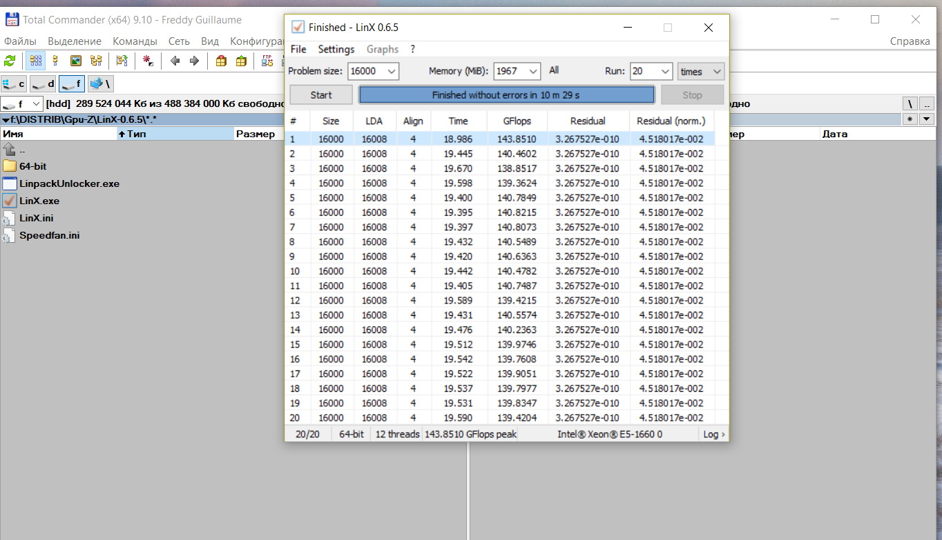Expand the right panel history down arrow
The width and height of the screenshot is (942, 540).
(x=926, y=119)
